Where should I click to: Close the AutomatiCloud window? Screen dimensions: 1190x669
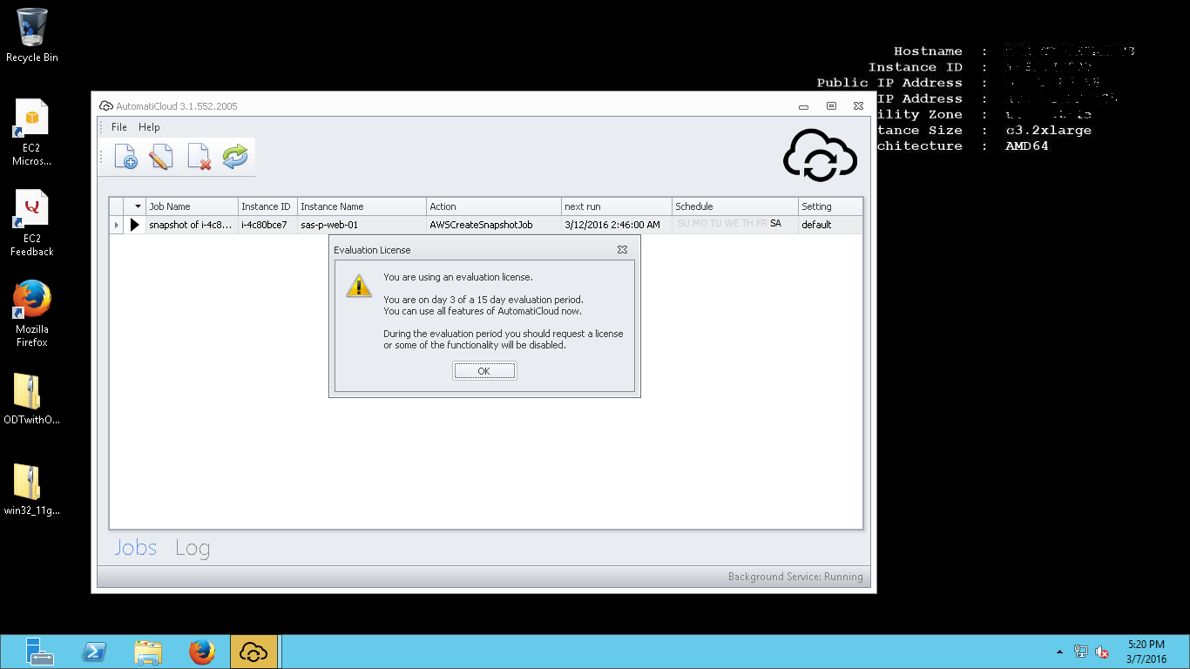click(x=858, y=106)
